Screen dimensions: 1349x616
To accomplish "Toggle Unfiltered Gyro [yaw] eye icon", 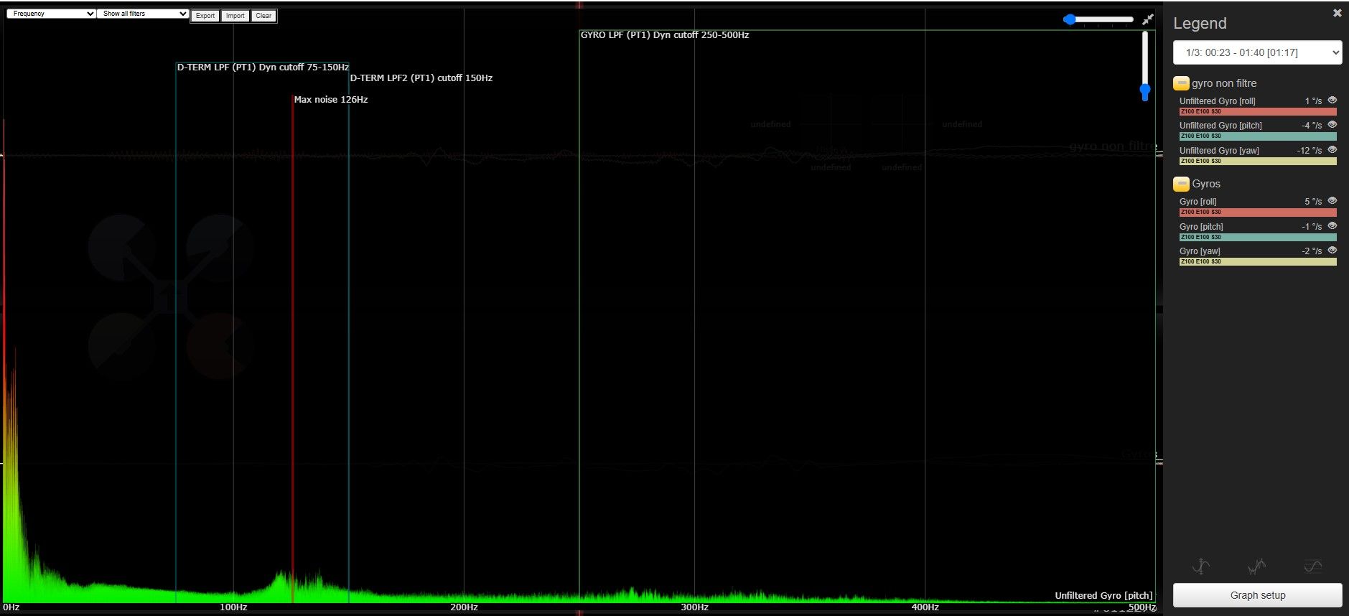I will pos(1332,150).
